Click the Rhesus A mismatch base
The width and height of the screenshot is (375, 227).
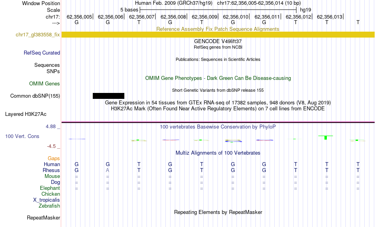point(108,170)
